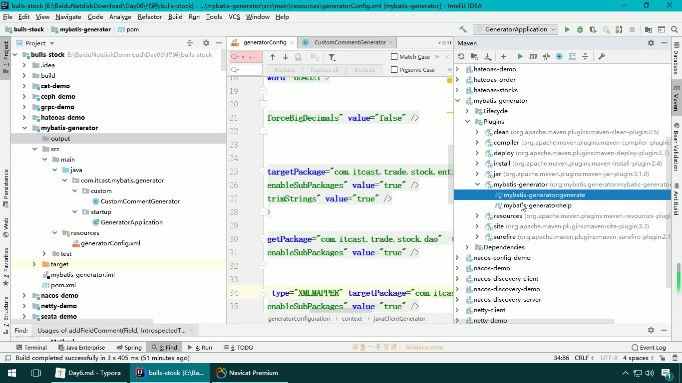Open Maven panel gear options
Viewport: 682px width, 383px height.
coord(651,43)
